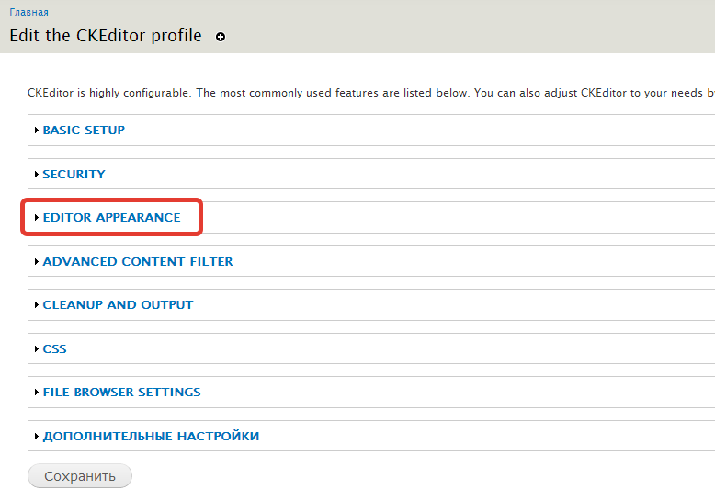The height and width of the screenshot is (490, 715).
Task: Expand the ДОПОЛНИТЕЛЬНЫЕ НАСТРОЙКИ title link
Action: (x=151, y=437)
